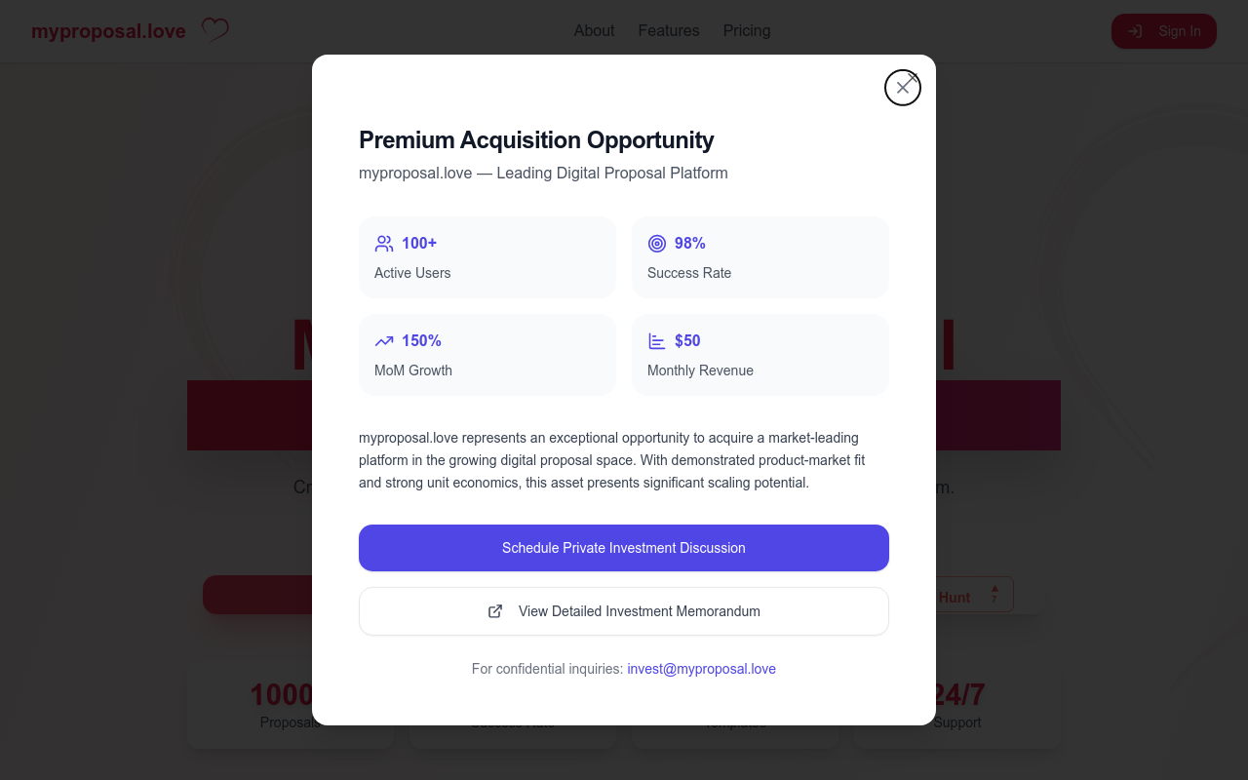This screenshot has height=780, width=1248.
Task: Click the Monthly Revenue bar chart icon
Action: tap(657, 341)
